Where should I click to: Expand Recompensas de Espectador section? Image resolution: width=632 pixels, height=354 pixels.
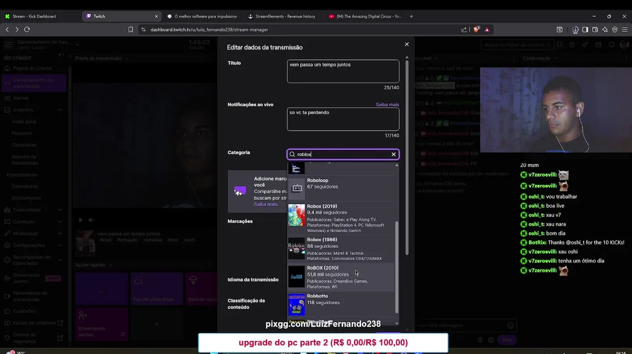pos(60,260)
